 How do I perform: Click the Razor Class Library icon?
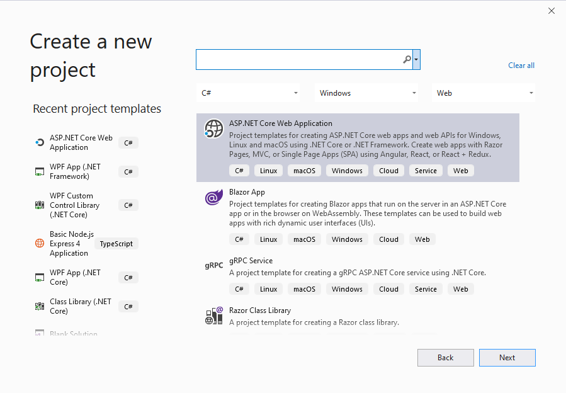(x=213, y=316)
